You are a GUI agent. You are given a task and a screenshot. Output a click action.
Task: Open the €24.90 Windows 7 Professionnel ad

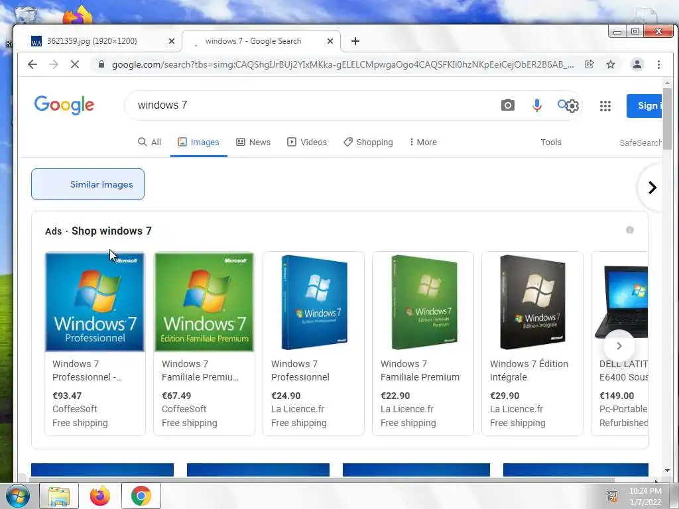[314, 343]
